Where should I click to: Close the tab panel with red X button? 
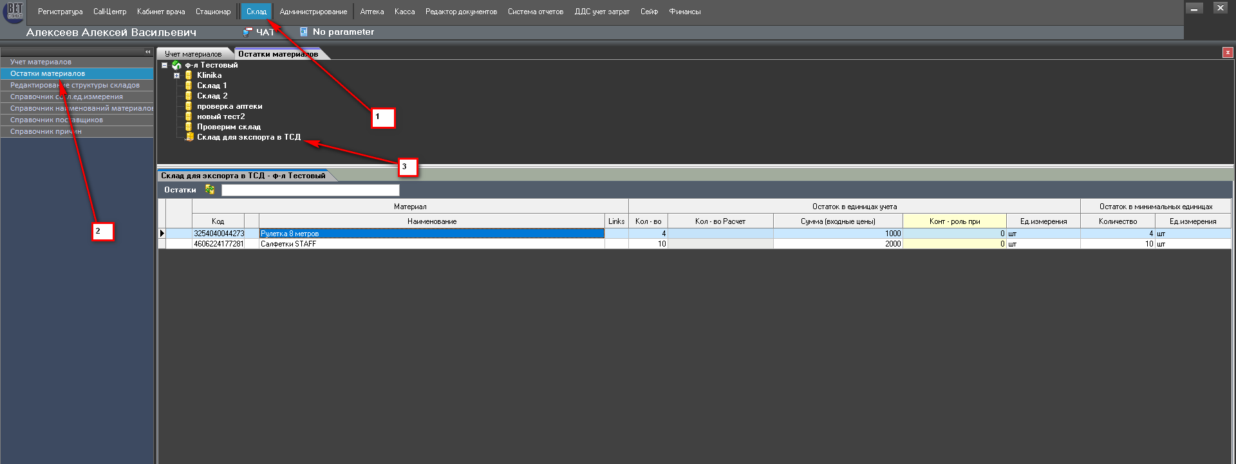pos(1228,53)
